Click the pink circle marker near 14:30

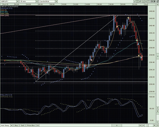[91, 60]
